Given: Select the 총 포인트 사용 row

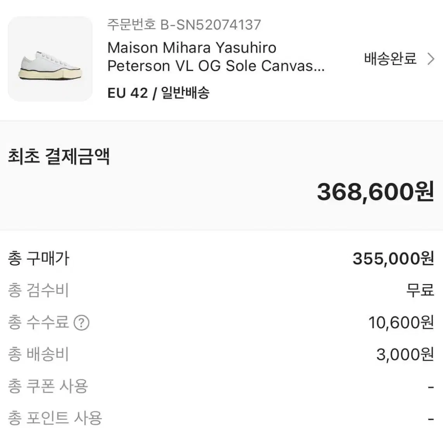Looking at the screenshot, I should tap(221, 418).
